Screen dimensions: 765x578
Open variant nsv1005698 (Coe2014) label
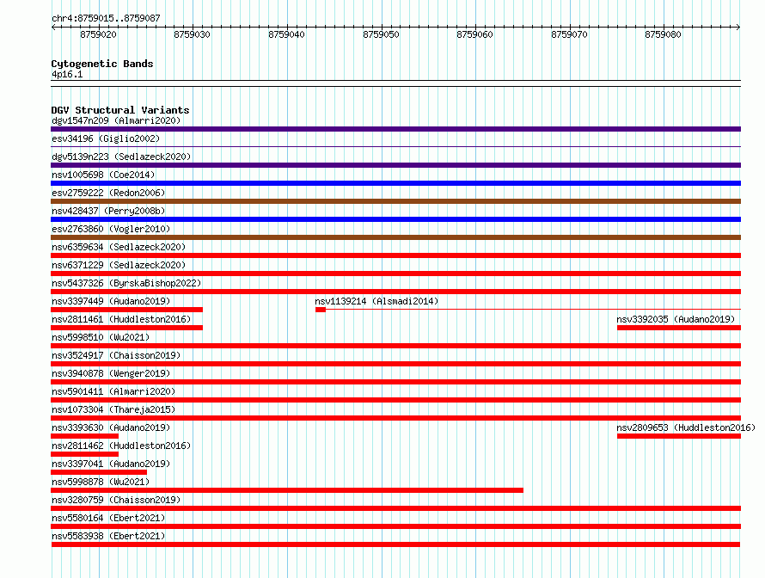pos(103,175)
